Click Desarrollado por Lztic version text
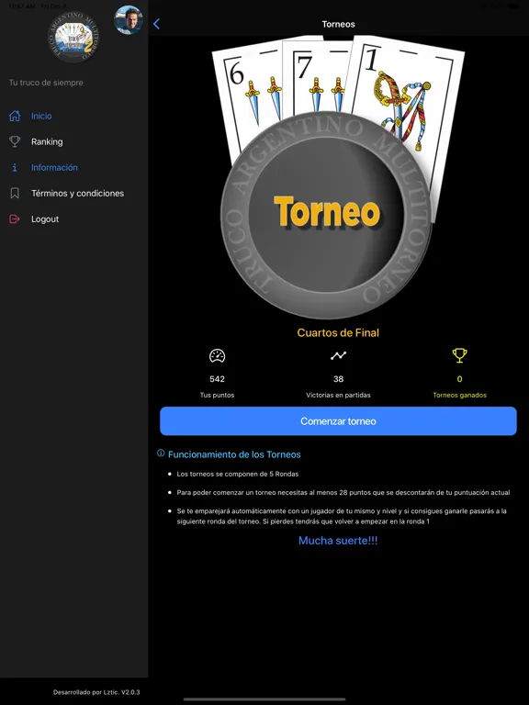The image size is (529, 705). tap(96, 692)
